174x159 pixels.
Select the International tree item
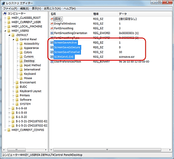point(32,69)
